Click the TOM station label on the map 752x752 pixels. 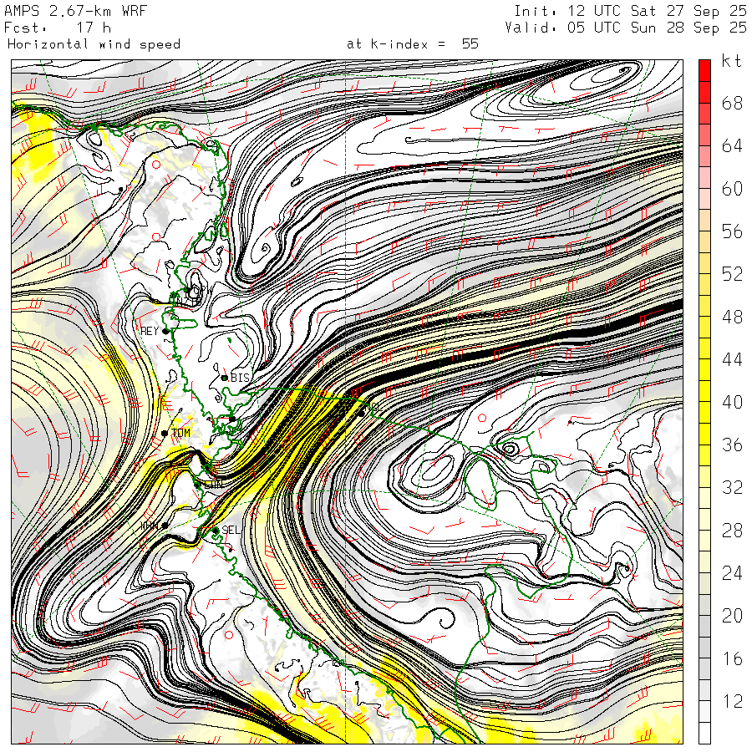point(180,433)
